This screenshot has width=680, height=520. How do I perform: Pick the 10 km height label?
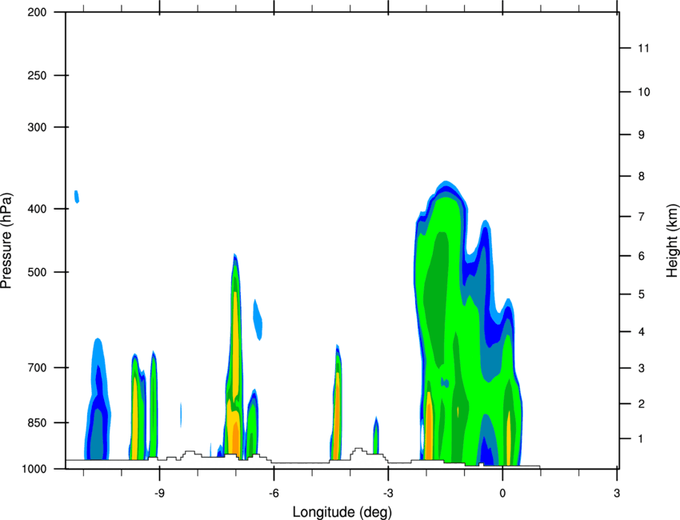click(x=643, y=92)
